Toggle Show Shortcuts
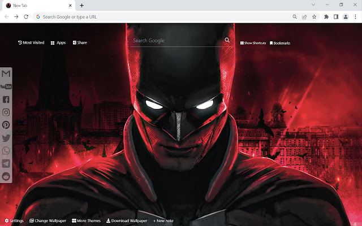 pyautogui.click(x=253, y=43)
